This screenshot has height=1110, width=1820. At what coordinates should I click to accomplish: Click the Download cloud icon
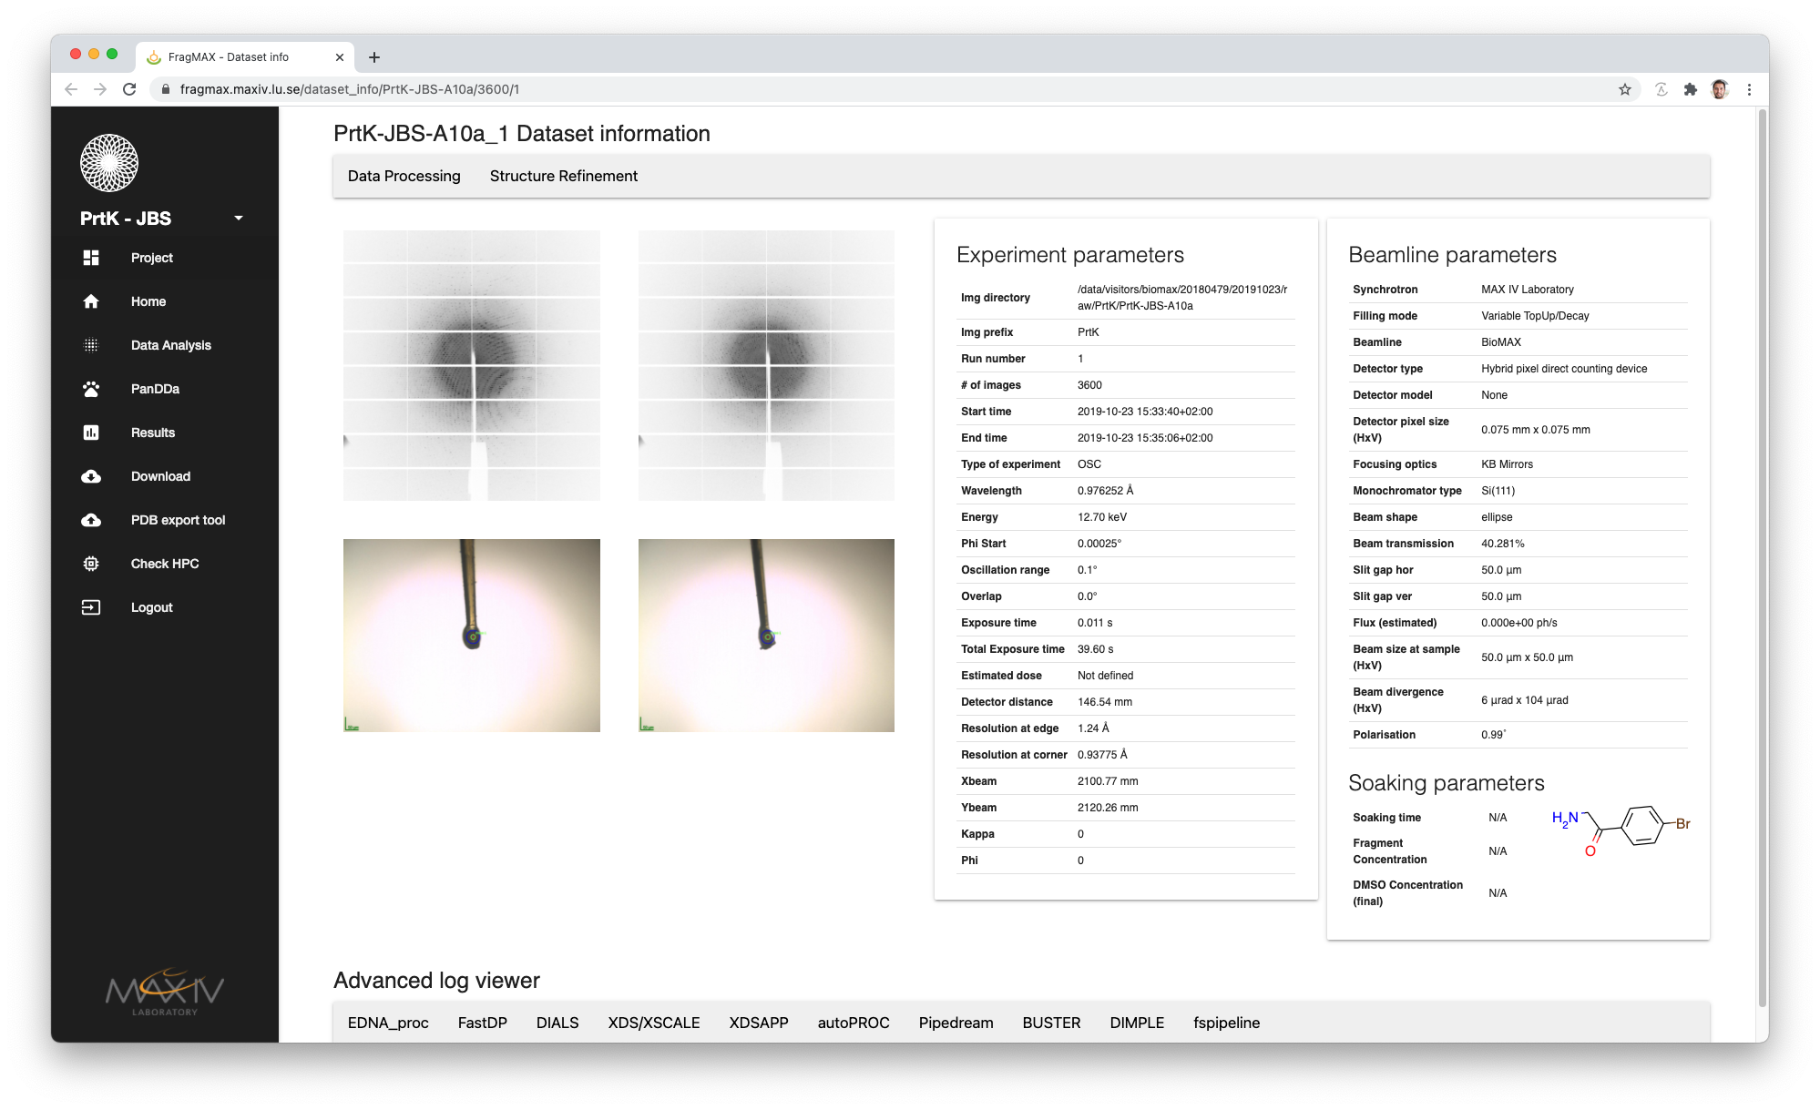(91, 476)
